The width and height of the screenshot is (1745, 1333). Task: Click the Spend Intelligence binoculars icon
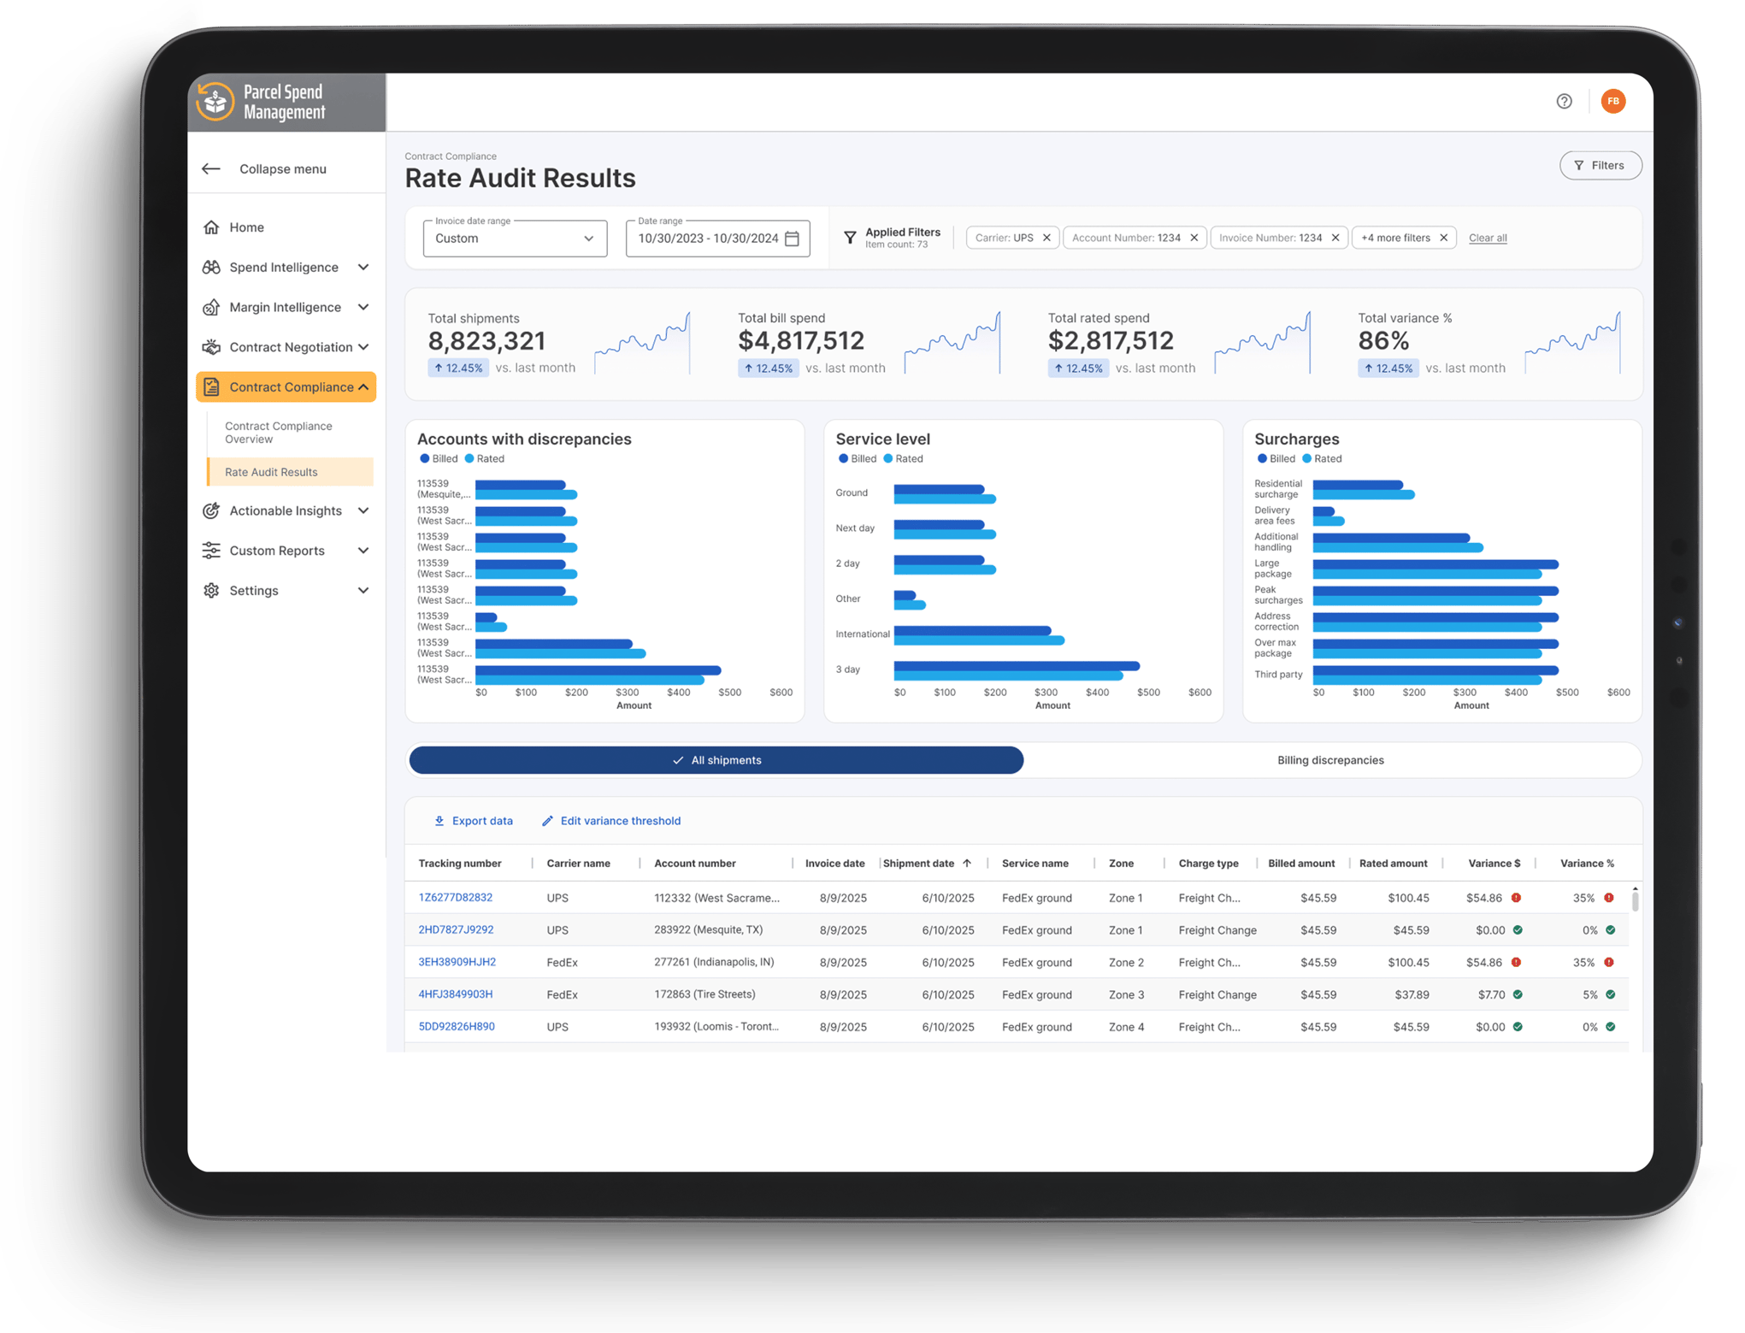(x=211, y=268)
